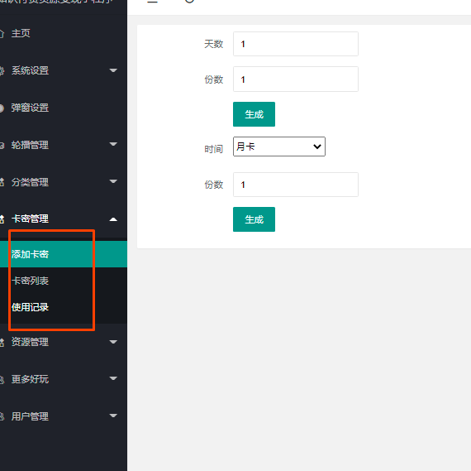Open 资源管理 sidebar item
Image resolution: width=471 pixels, height=471 pixels.
(x=30, y=342)
